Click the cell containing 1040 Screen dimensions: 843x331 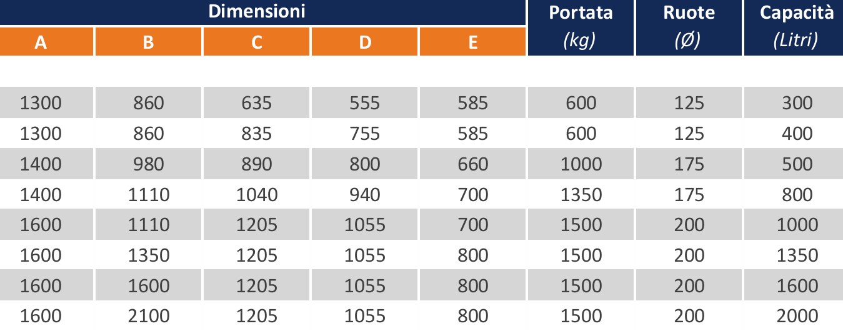point(257,194)
